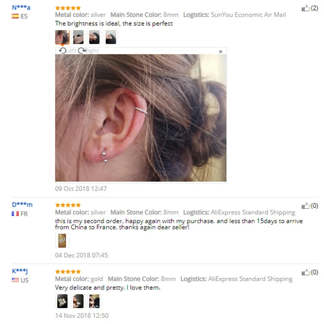Click the US flag under K***J
Viewport: 324px width, 324px height.
[15, 280]
